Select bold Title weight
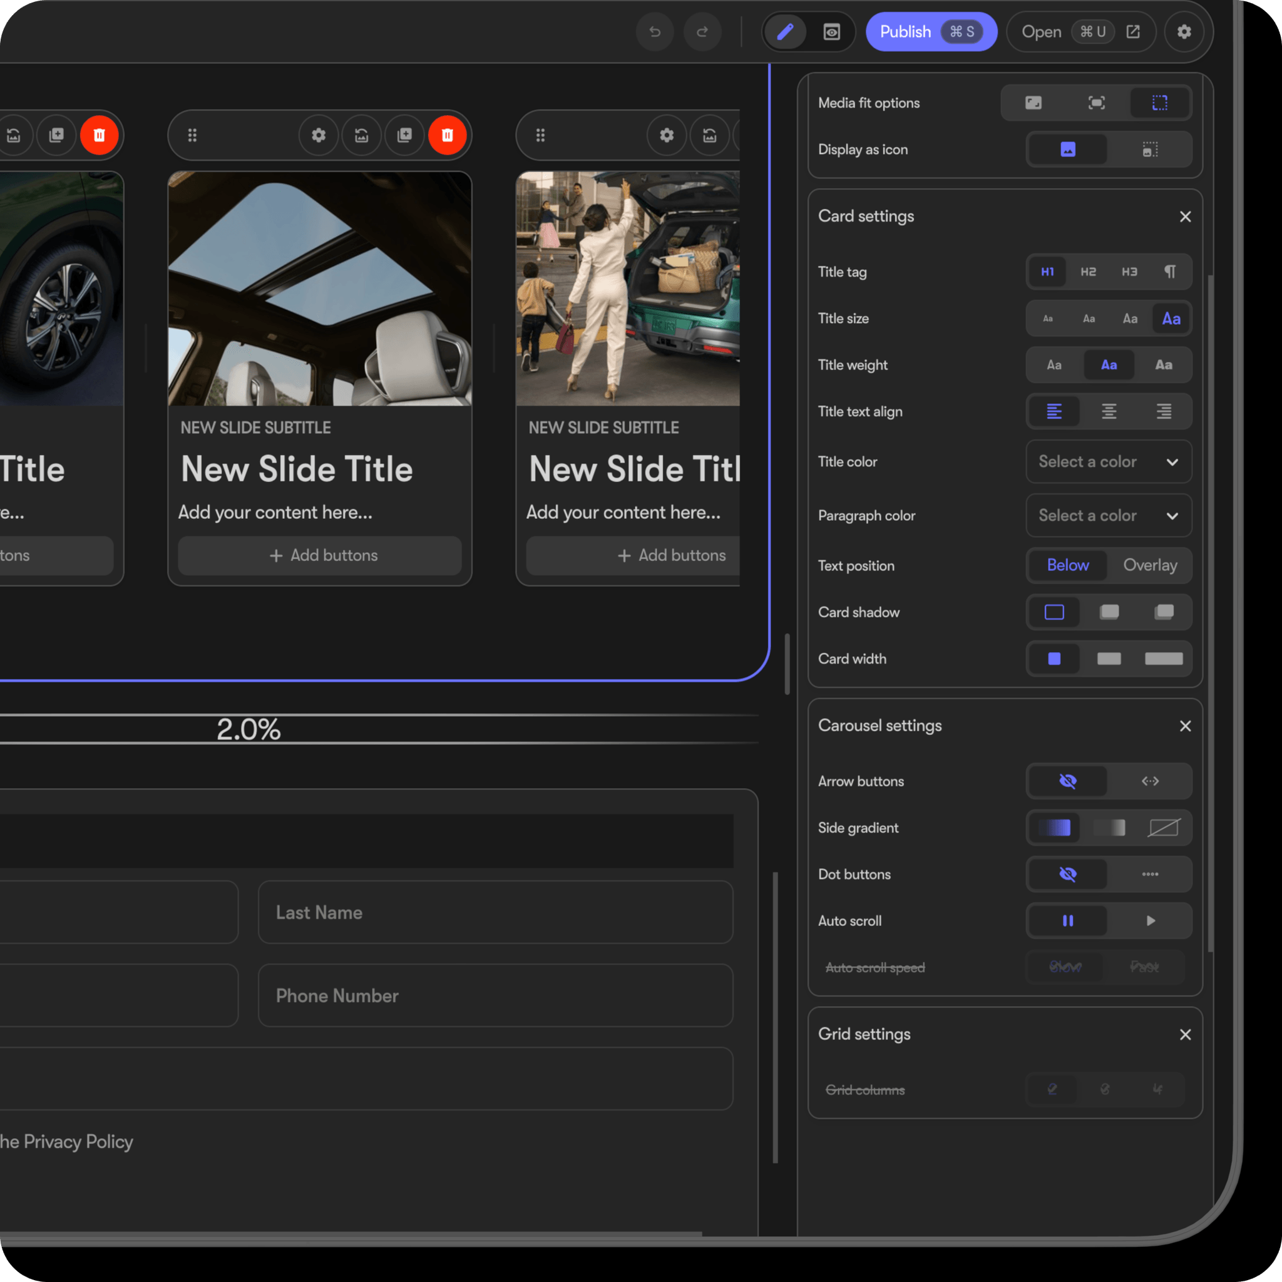This screenshot has width=1282, height=1282. [1163, 365]
